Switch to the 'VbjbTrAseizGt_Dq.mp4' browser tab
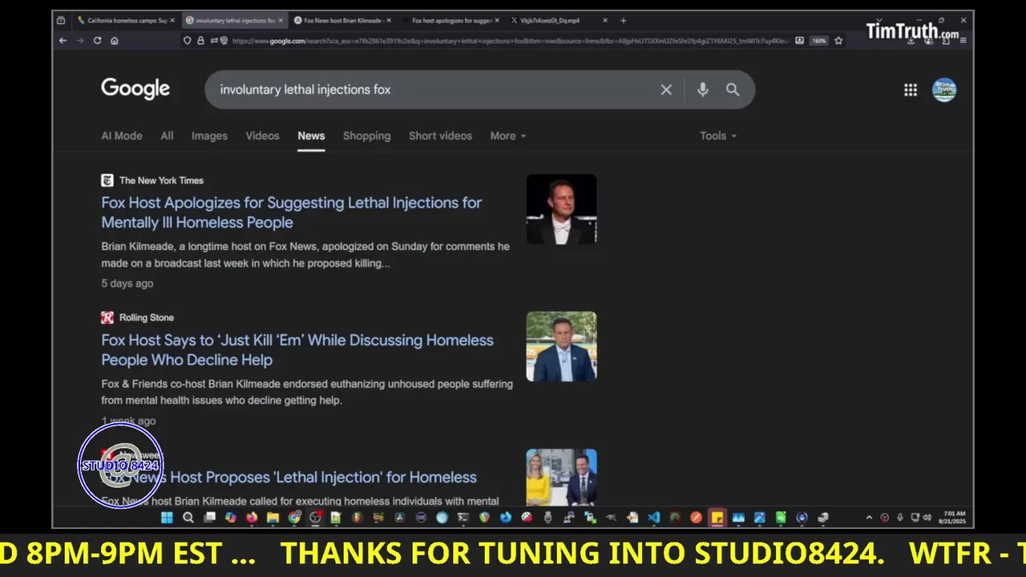Image resolution: width=1026 pixels, height=577 pixels. 558,20
